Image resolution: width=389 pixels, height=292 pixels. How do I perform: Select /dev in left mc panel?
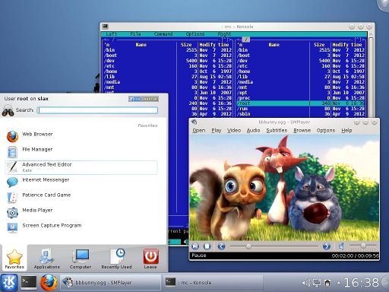168,61
